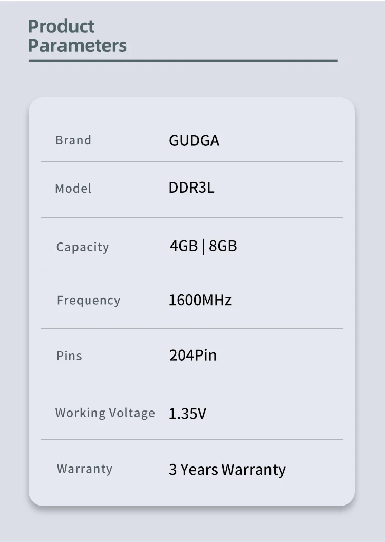This screenshot has width=385, height=542.
Task: Click the dark underline below the heading
Action: pos(183,61)
